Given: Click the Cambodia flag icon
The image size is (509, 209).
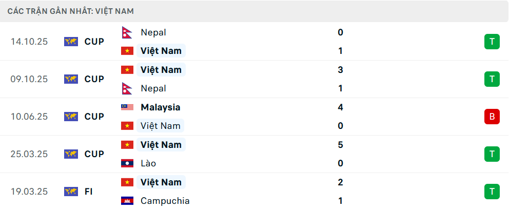Looking at the screenshot, I should 127,201.
